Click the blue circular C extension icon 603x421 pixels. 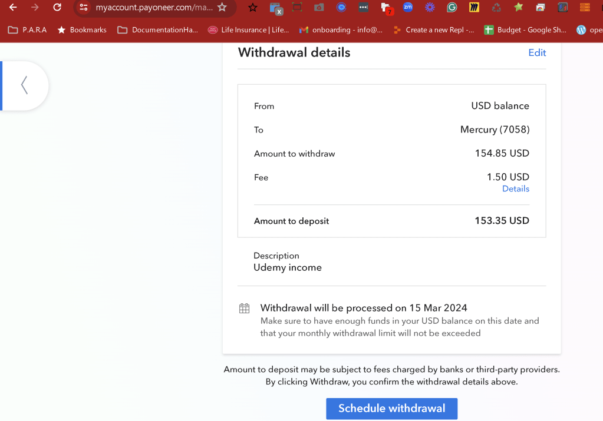coord(341,7)
